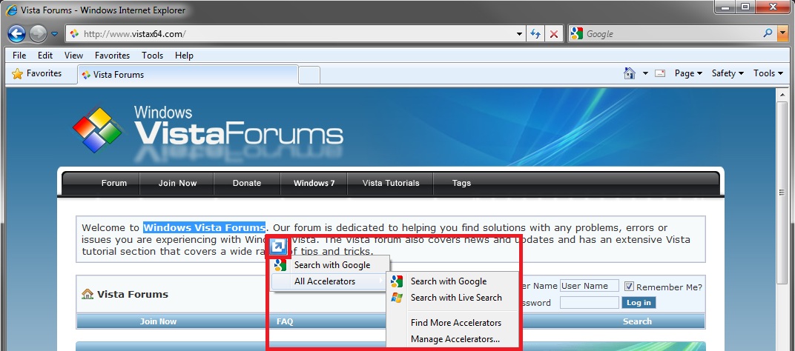Viewport: 795px width, 351px height.
Task: Click the Vista Forums home breadcrumb link
Action: 125,294
